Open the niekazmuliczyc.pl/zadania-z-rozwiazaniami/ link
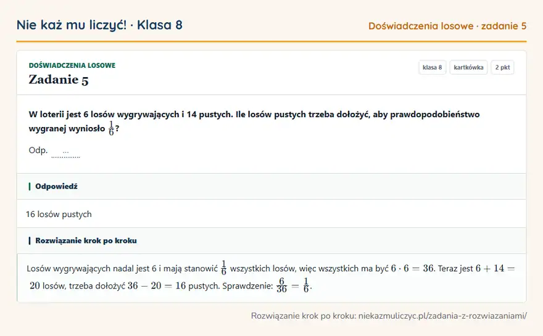Viewport: 543px width, 336px height. click(x=442, y=316)
